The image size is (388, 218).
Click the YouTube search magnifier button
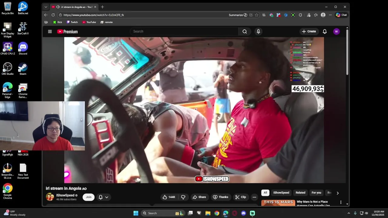click(x=245, y=31)
